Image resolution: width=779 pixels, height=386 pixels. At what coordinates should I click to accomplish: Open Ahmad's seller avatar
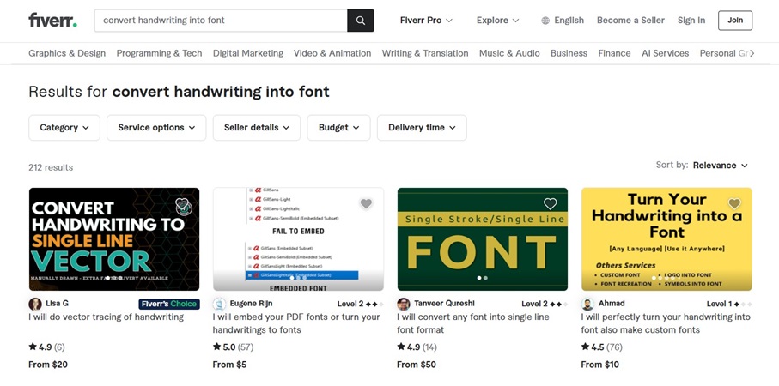587,304
